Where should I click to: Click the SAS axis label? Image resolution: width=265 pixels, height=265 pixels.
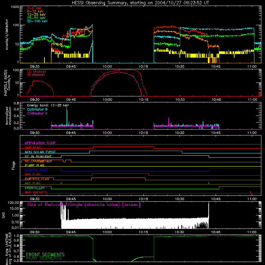[x=3, y=215]
